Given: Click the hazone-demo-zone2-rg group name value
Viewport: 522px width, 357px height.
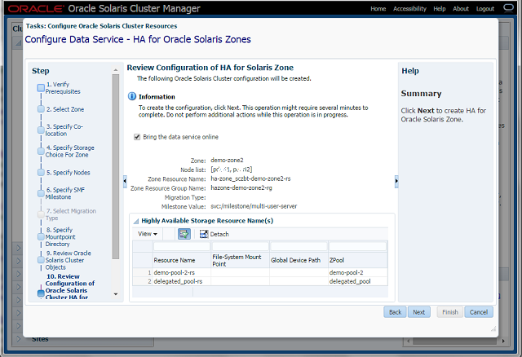Looking at the screenshot, I should pos(241,188).
